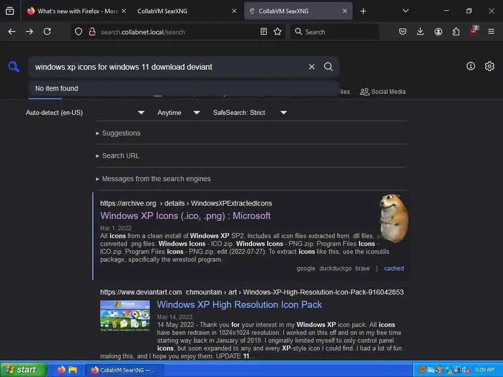Open the SearXNG about info icon
This screenshot has width=503, height=377.
[x=471, y=66]
